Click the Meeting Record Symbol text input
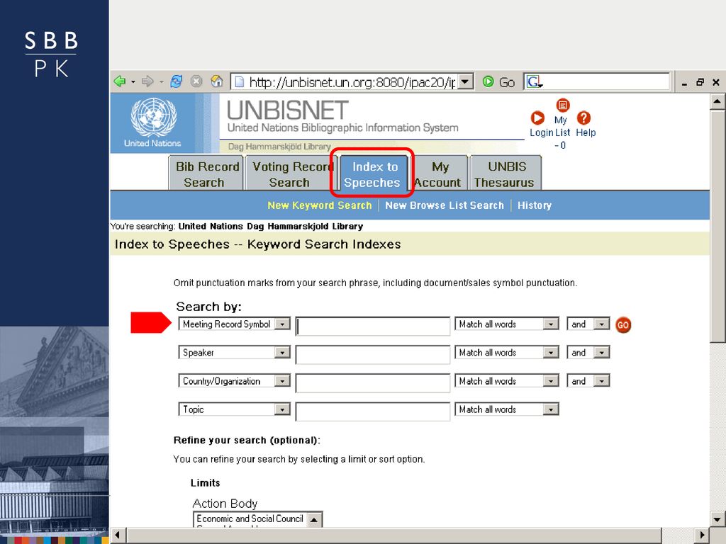This screenshot has height=544, width=726. [373, 326]
